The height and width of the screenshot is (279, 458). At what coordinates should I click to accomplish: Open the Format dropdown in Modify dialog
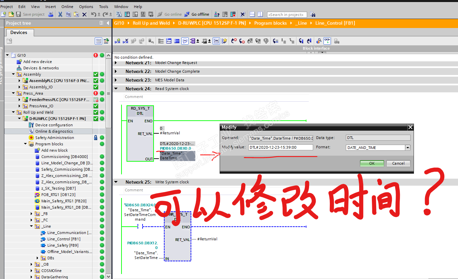(x=407, y=148)
